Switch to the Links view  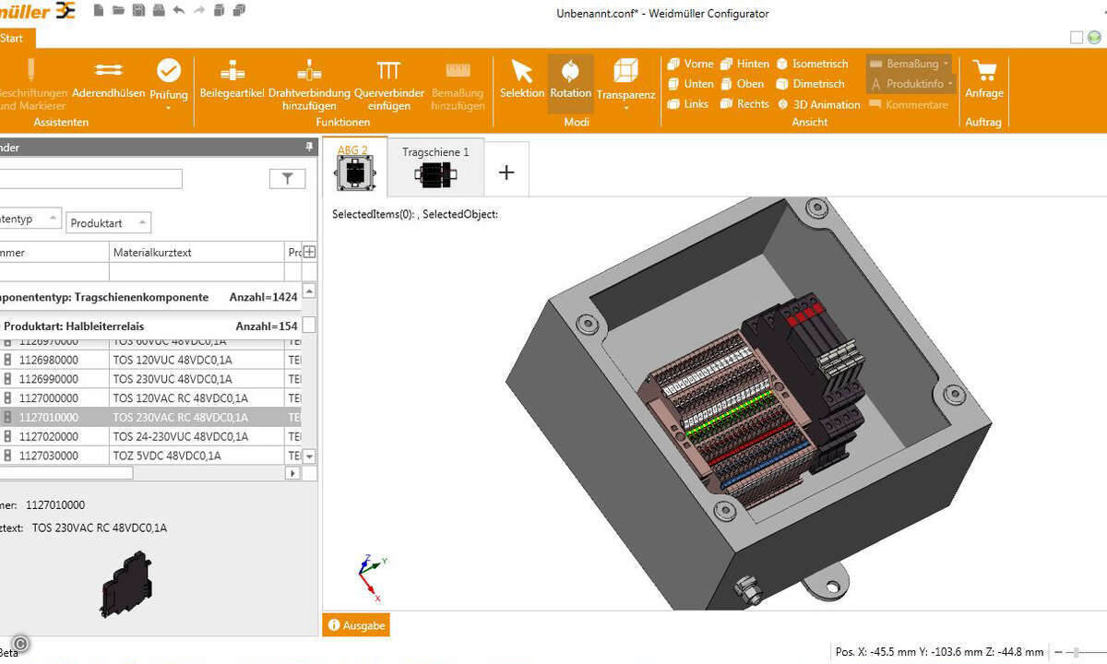coord(688,104)
